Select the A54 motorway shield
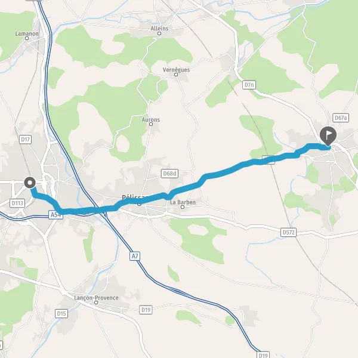This screenshot has height=358, width=358. 55,215
